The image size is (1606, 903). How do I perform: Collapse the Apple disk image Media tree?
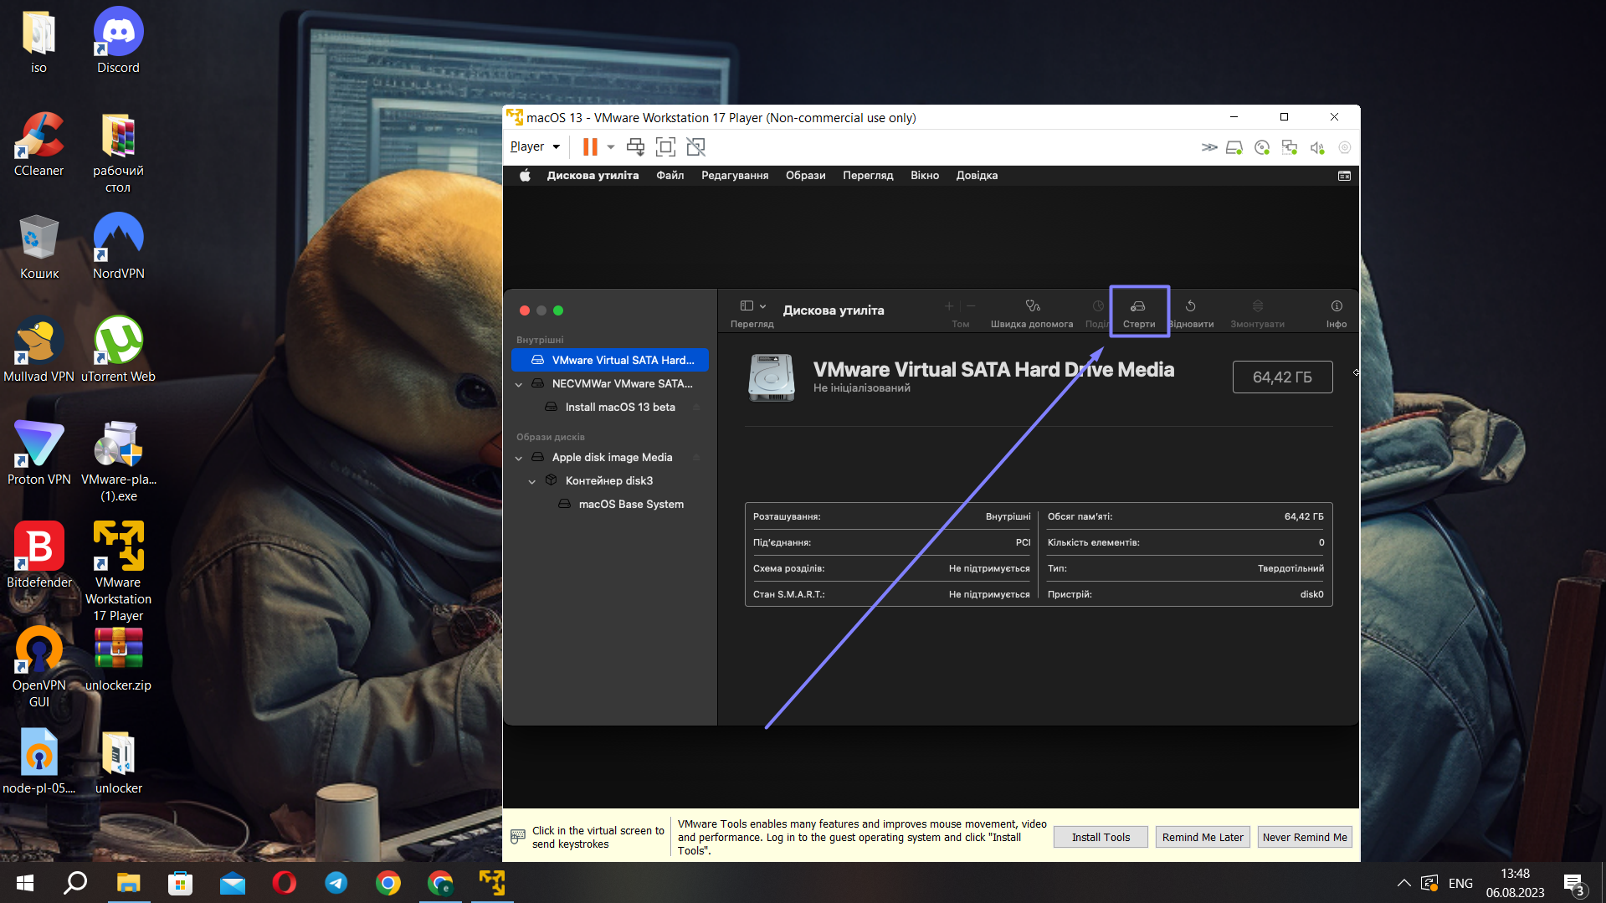click(519, 458)
